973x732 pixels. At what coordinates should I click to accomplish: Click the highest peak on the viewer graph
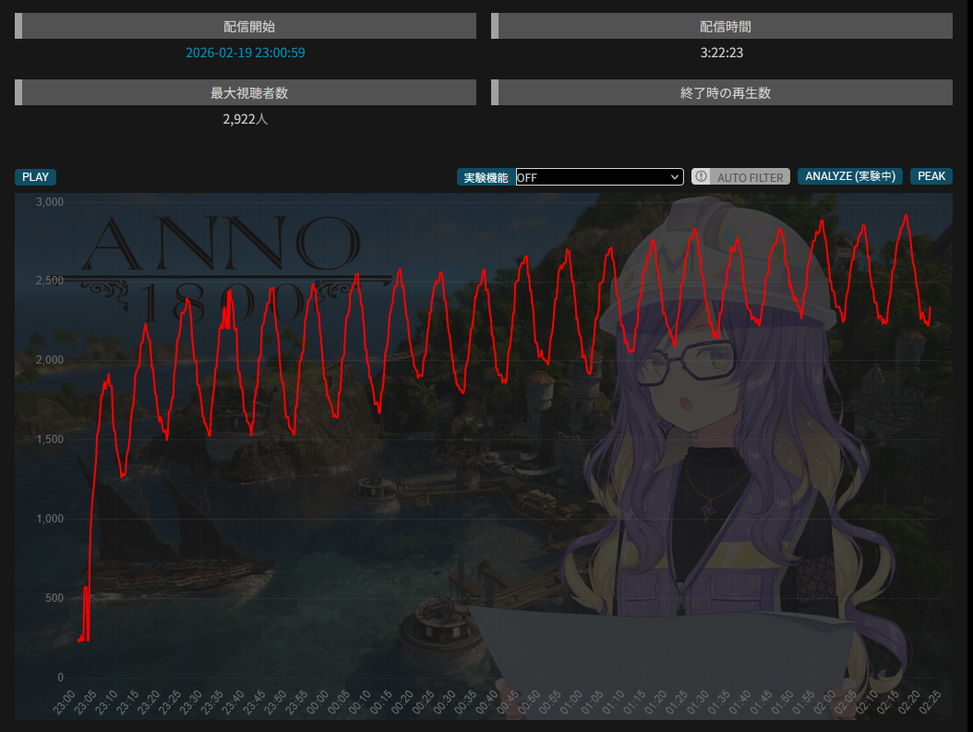[x=907, y=215]
